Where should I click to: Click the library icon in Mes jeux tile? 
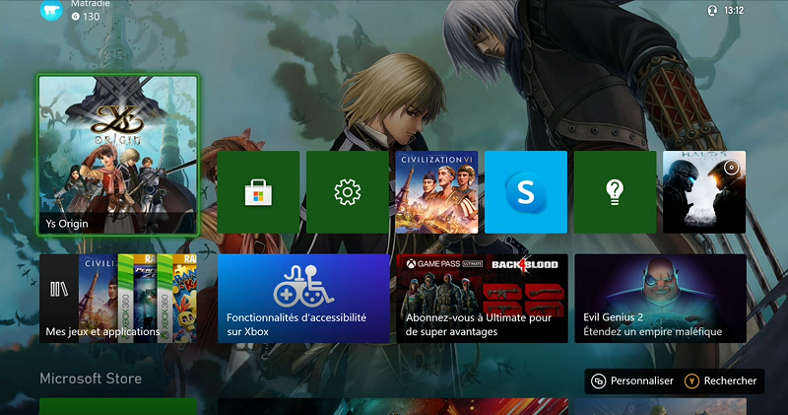point(59,289)
